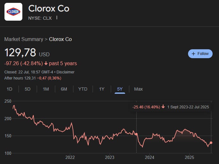Click the 2022 label on the chart axis
Image resolution: width=219 pixels, height=164 pixels.
[x=70, y=157]
